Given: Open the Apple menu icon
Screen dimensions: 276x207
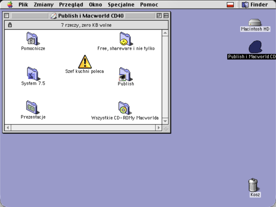Looking at the screenshot, I should [10, 4].
